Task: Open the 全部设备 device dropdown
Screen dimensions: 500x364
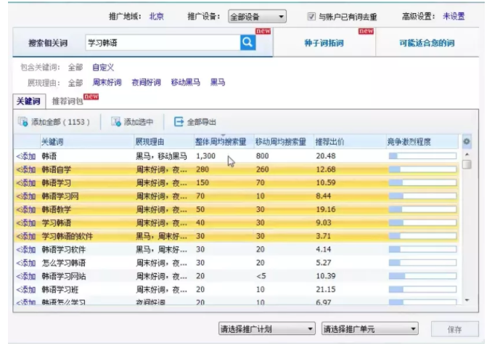Action: tap(257, 16)
